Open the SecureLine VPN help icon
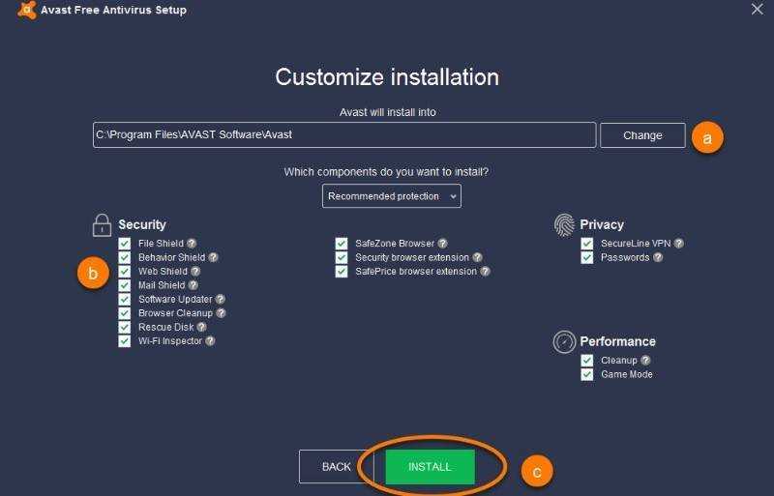 679,244
